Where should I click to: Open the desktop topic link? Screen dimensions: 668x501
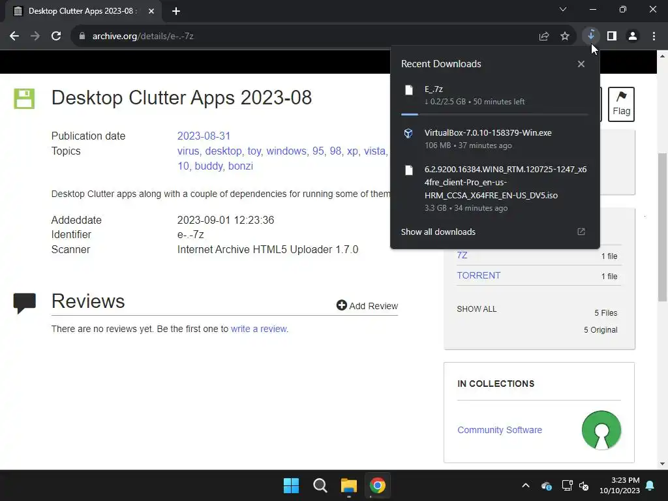(223, 151)
